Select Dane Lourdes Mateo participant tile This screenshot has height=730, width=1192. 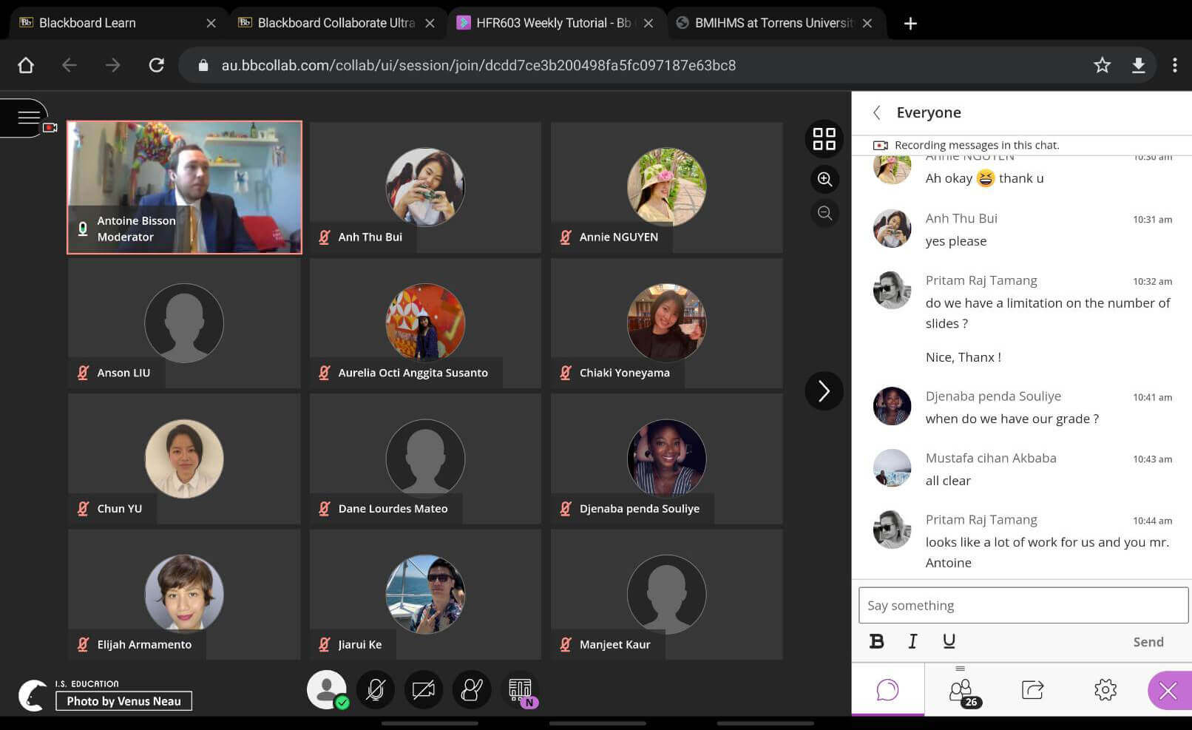(x=425, y=459)
